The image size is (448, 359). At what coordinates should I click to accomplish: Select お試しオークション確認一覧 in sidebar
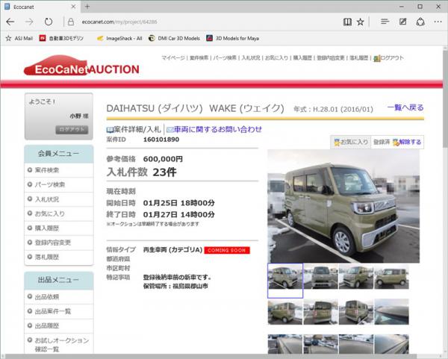click(x=59, y=344)
